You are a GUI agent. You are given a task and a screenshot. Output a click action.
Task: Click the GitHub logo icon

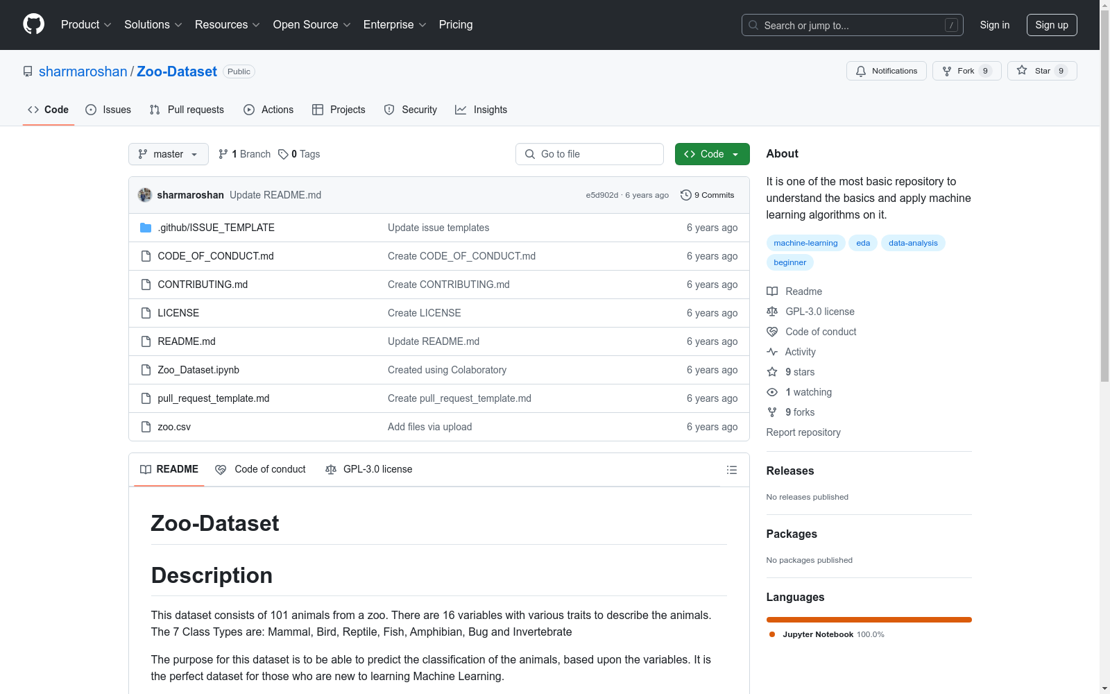[33, 24]
